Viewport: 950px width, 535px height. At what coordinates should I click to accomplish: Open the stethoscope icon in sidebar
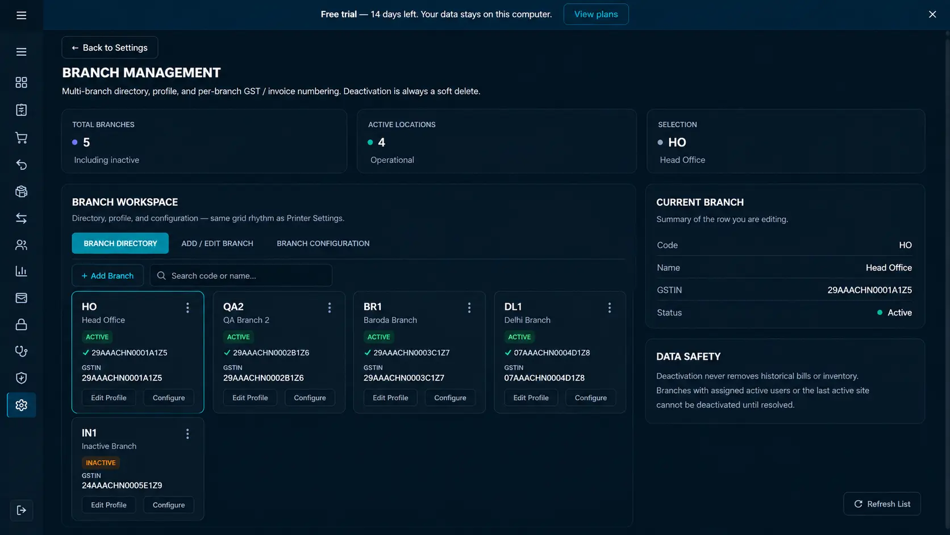(21, 351)
